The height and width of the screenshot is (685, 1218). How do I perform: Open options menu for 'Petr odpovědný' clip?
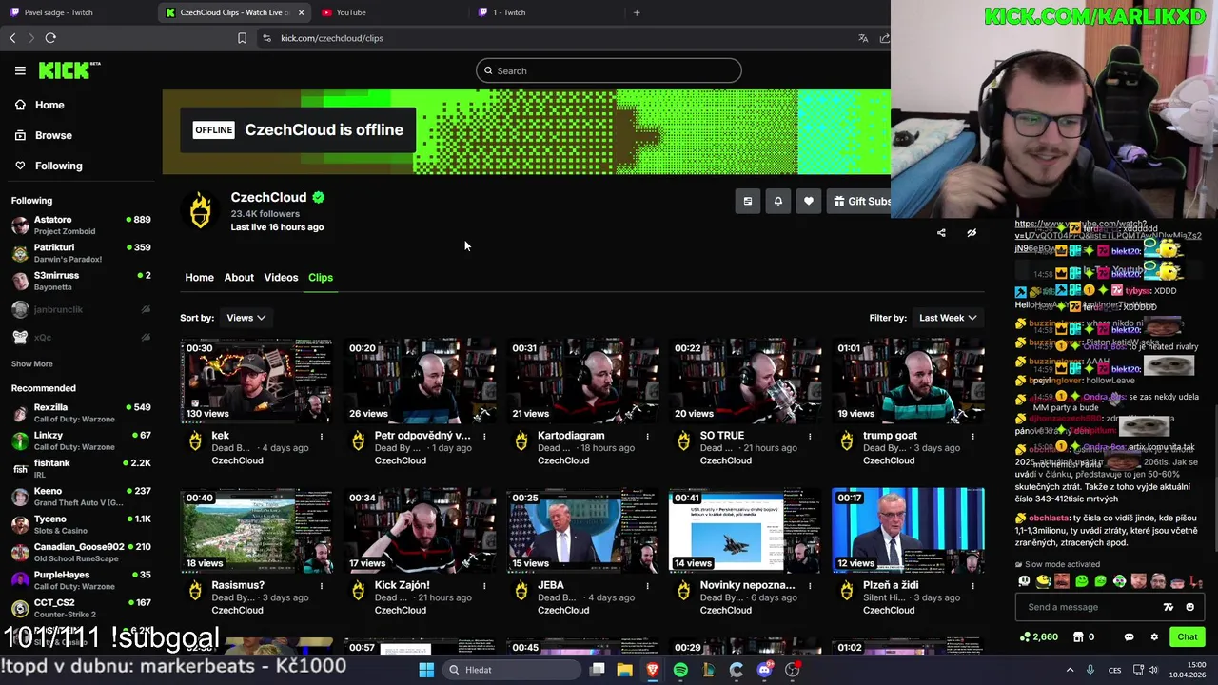click(x=484, y=437)
